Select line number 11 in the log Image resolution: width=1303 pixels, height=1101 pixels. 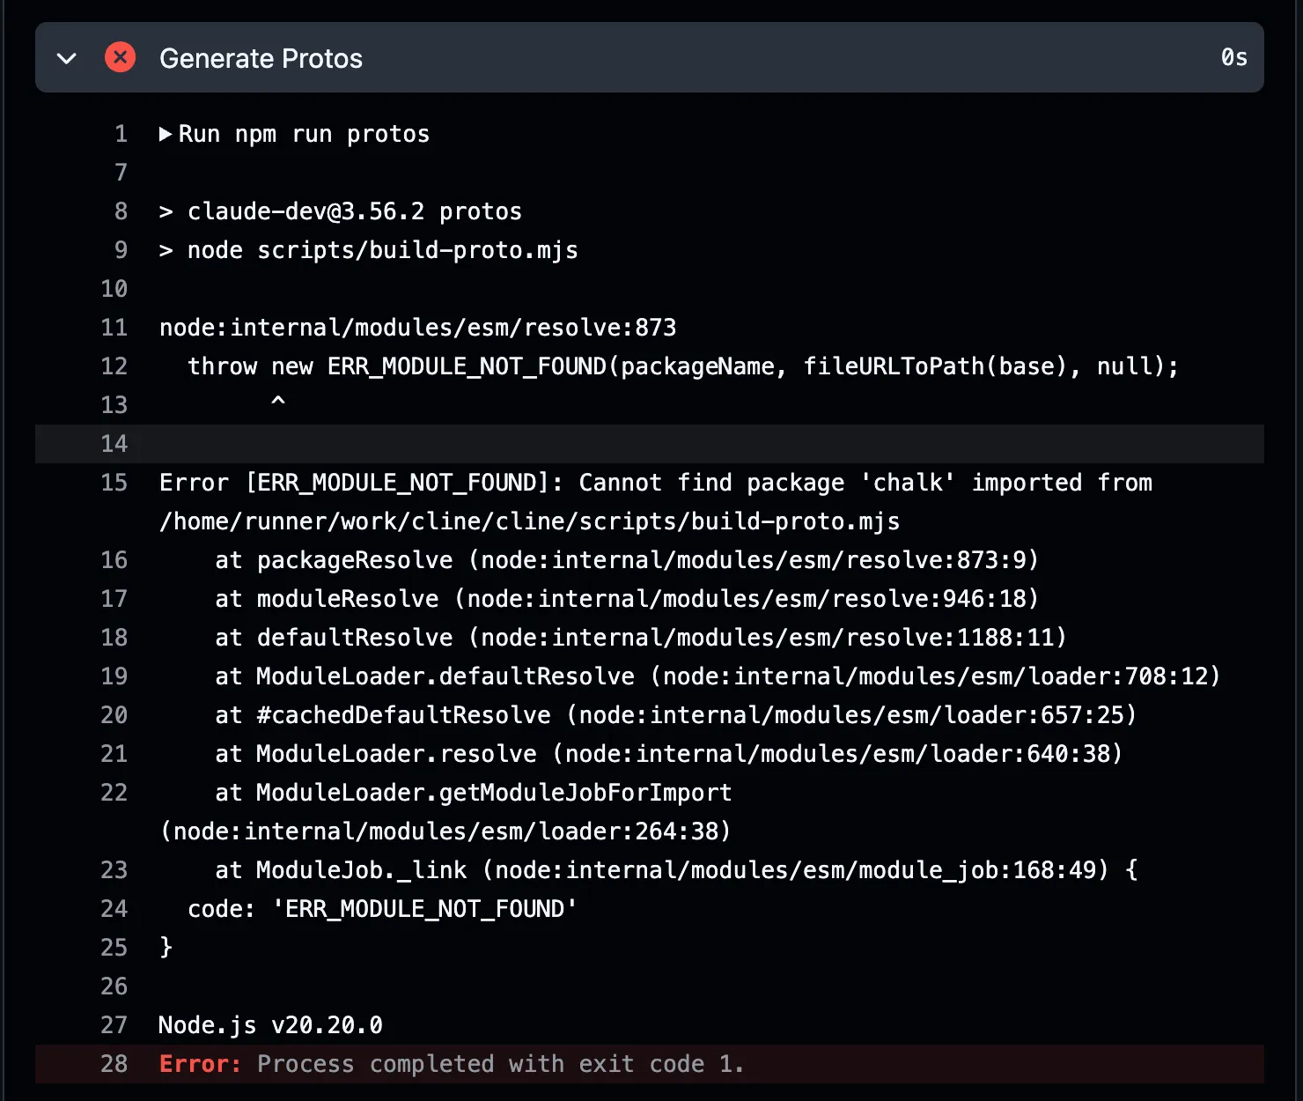114,329
